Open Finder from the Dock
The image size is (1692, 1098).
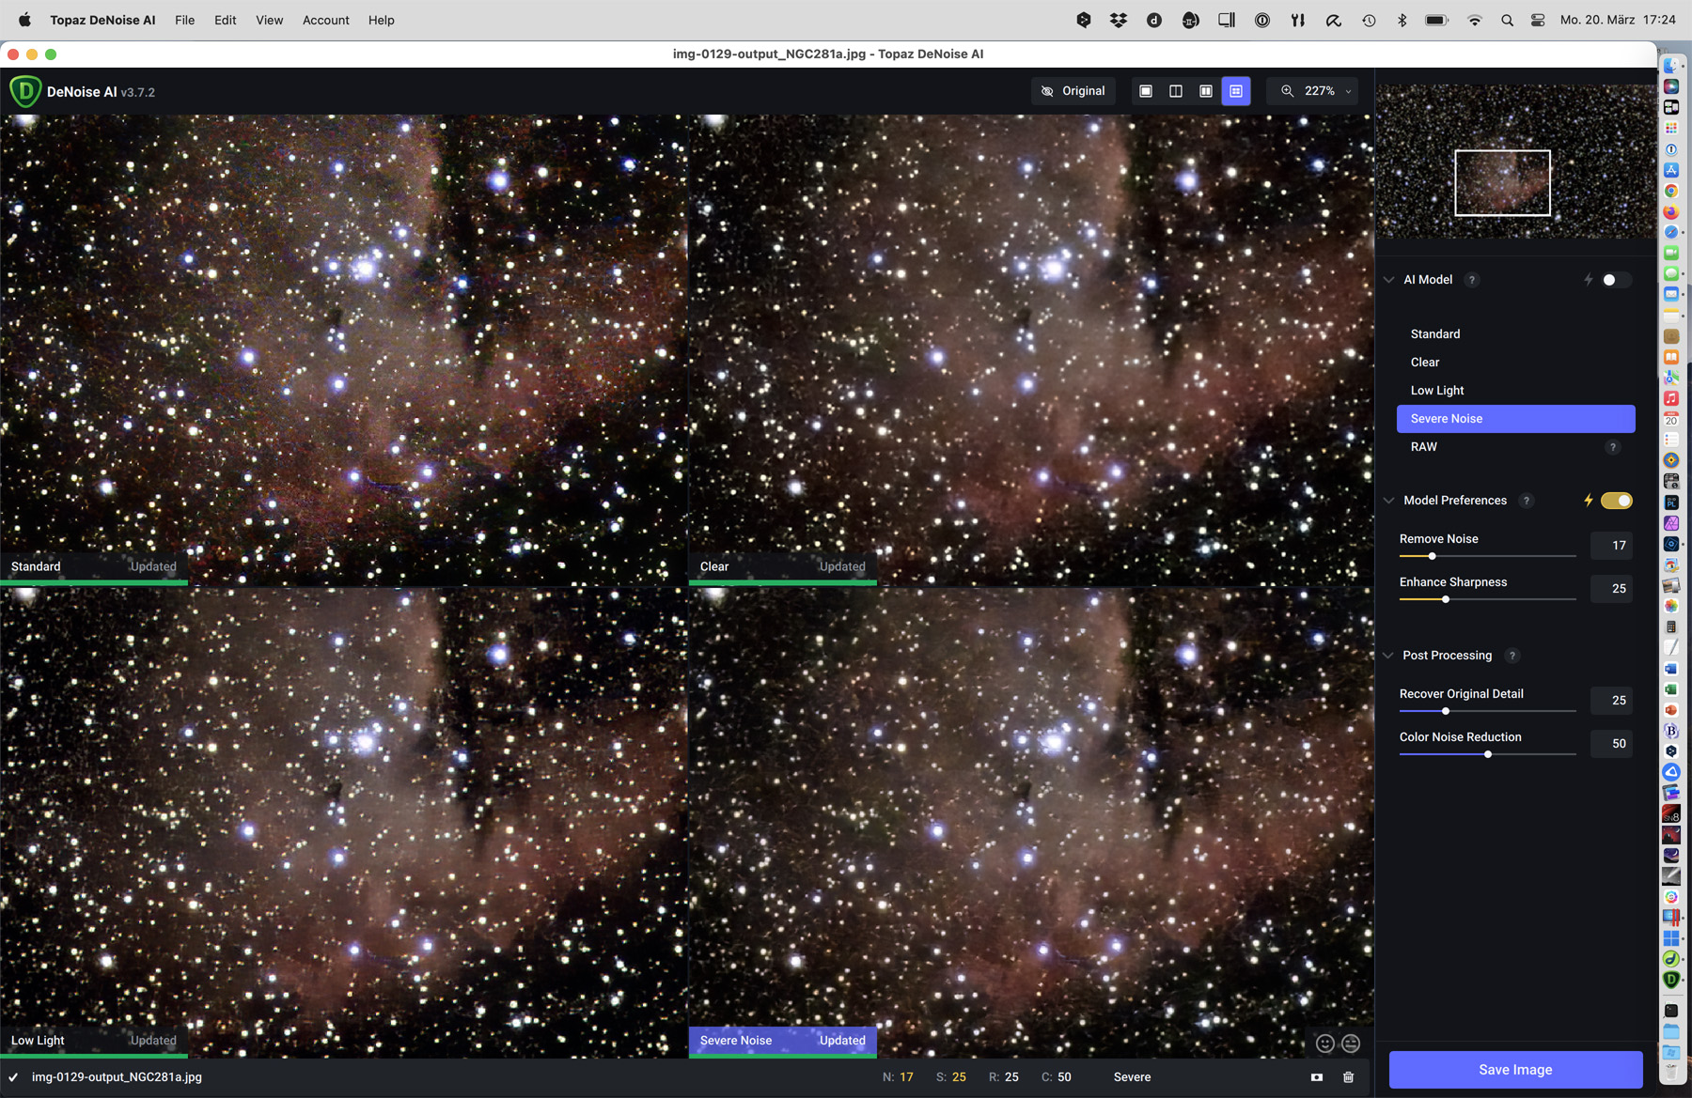click(x=1671, y=66)
